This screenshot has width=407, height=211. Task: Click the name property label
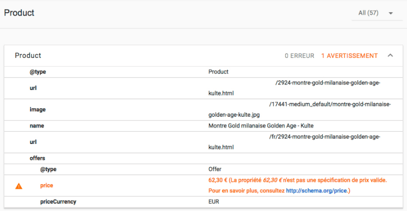[x=36, y=126]
